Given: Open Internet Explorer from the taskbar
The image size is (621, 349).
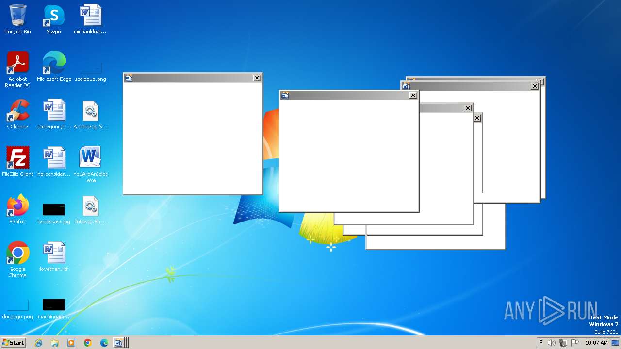Looking at the screenshot, I should coord(39,343).
